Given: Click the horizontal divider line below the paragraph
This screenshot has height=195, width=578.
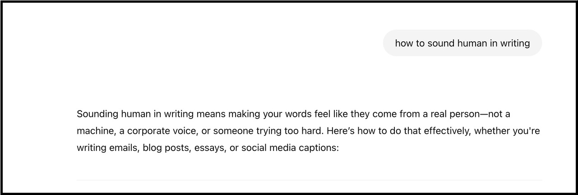Looking at the screenshot, I should (309, 180).
